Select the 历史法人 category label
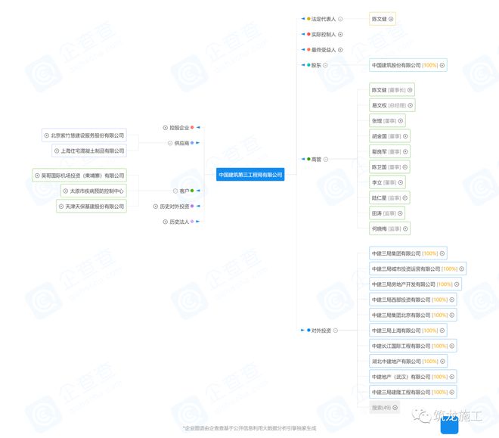The image size is (499, 438). 179,222
